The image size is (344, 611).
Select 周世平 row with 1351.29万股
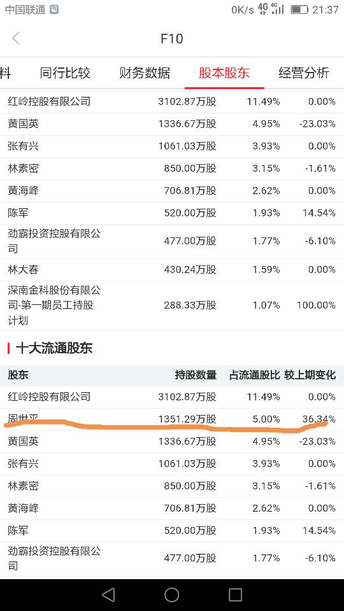172,419
